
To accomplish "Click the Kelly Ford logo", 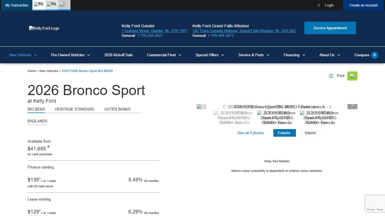I will click(x=44, y=28).
